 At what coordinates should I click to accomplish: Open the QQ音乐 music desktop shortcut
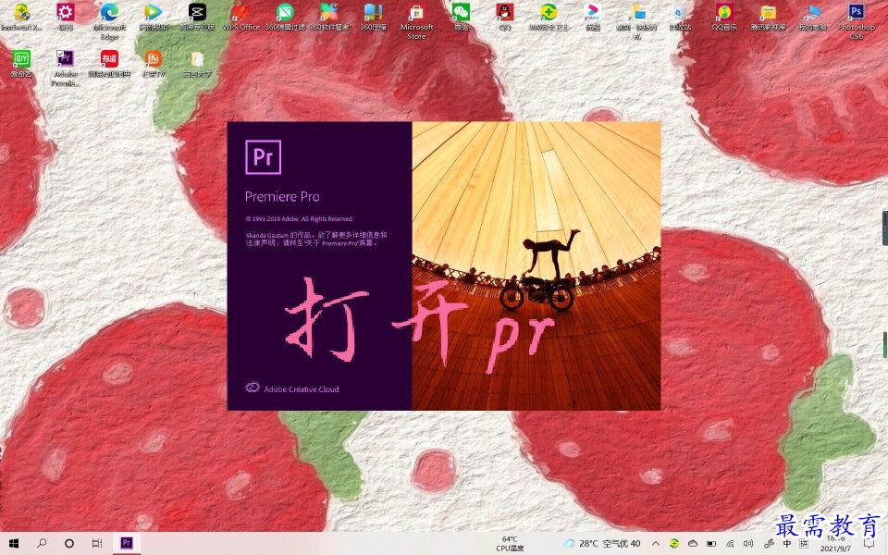pos(724,17)
